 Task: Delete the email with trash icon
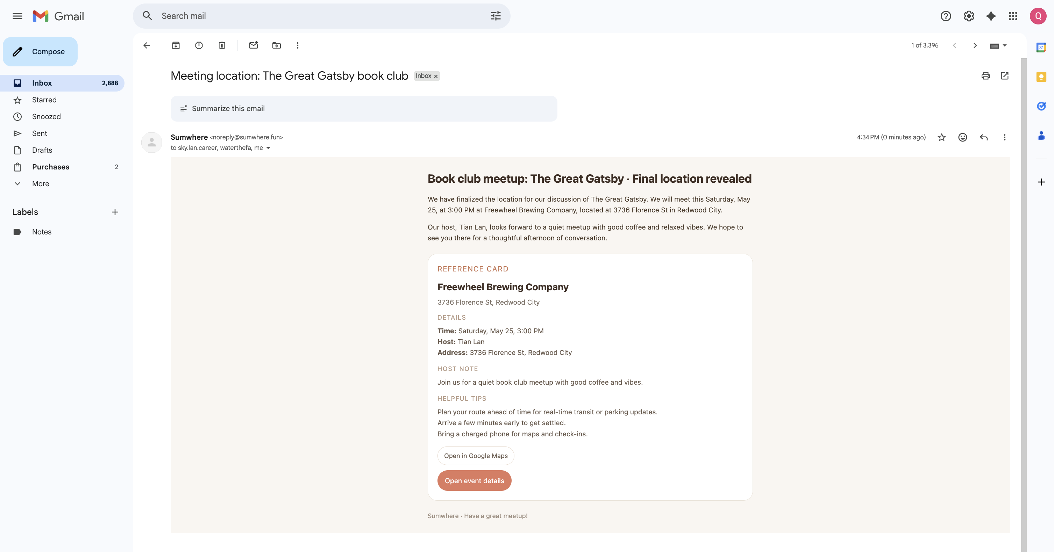click(x=222, y=45)
